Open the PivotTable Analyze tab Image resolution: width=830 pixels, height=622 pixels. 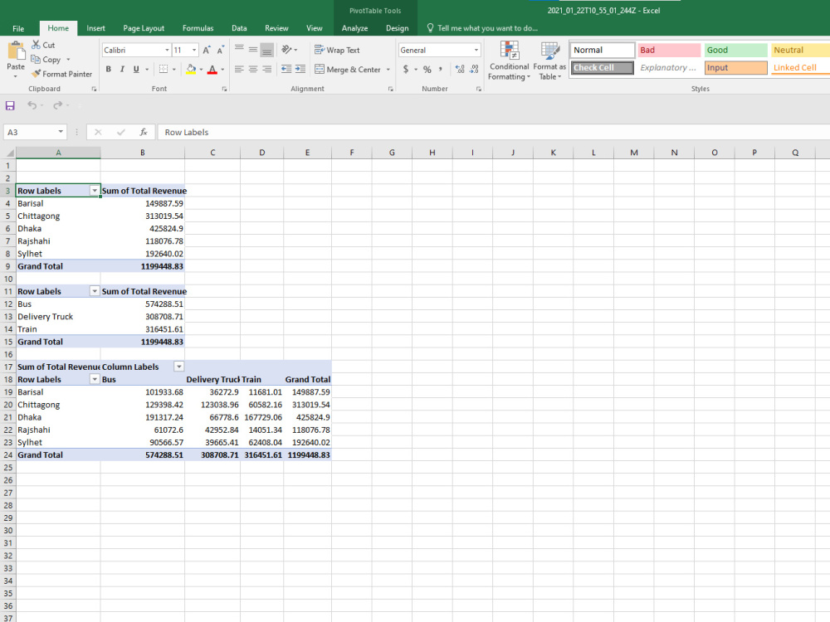354,28
